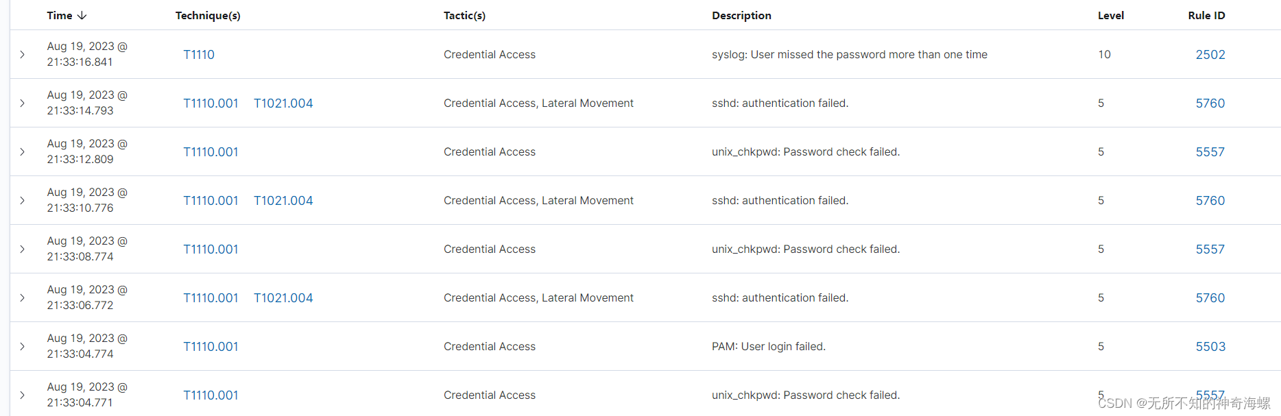The image size is (1281, 416).
Task: Expand the 21:33:16.841 alert row
Action: tap(23, 54)
